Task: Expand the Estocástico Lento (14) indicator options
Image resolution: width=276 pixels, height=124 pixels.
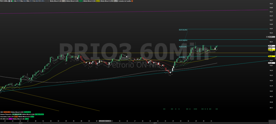Action: [x=7, y=116]
